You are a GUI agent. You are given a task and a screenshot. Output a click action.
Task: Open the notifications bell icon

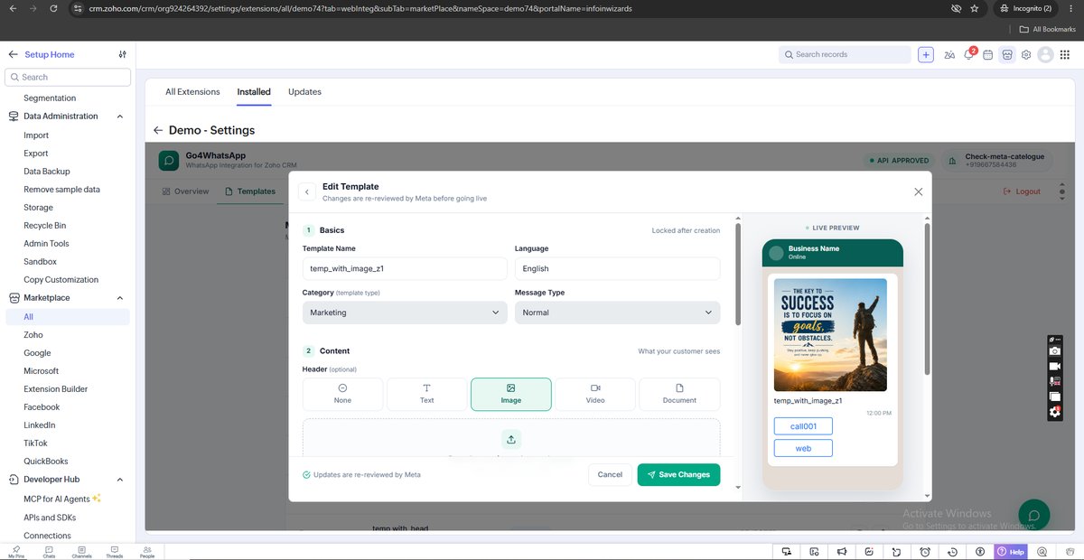click(x=969, y=54)
